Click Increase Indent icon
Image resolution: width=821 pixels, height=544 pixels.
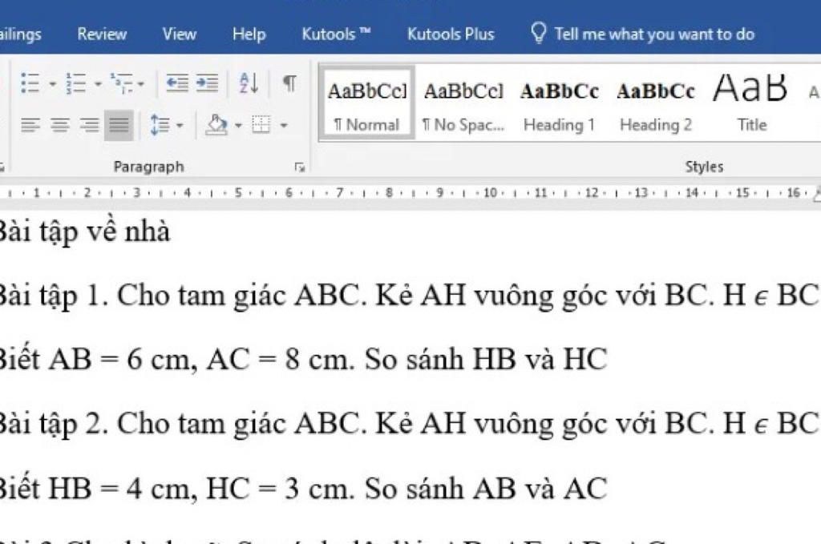click(208, 83)
